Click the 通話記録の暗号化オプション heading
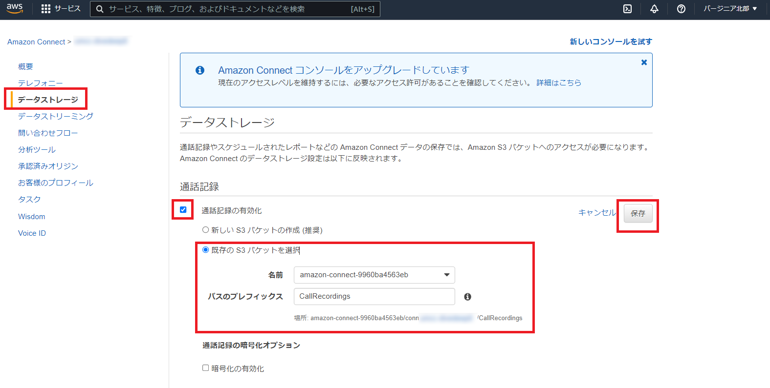770x388 pixels. pos(251,345)
